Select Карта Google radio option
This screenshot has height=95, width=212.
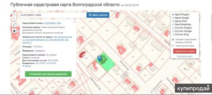(173, 18)
